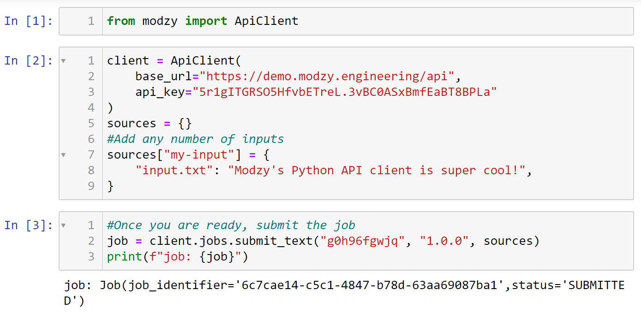This screenshot has width=641, height=314.
Task: Click the "https://demo.modzy.engineering/api" URL string
Action: (x=327, y=77)
